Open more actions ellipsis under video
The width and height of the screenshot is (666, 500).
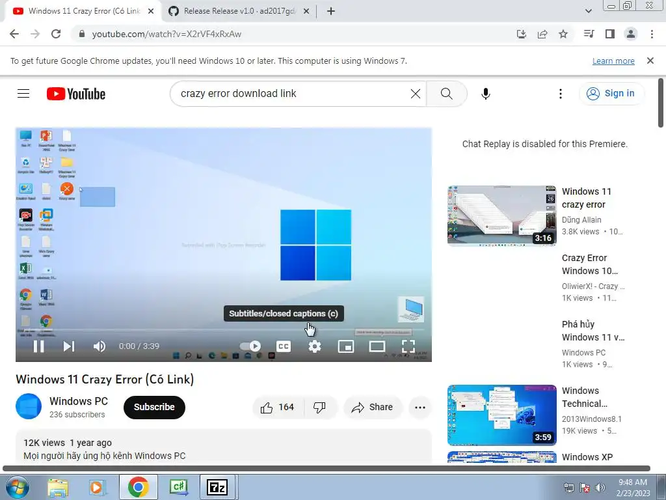click(x=420, y=408)
